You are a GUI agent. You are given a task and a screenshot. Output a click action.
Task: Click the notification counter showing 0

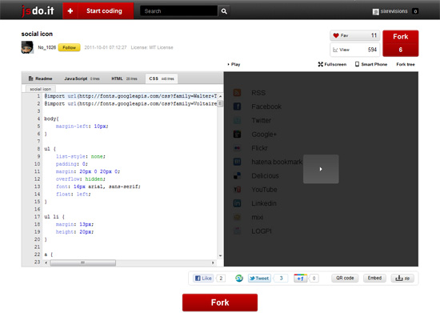[415, 11]
